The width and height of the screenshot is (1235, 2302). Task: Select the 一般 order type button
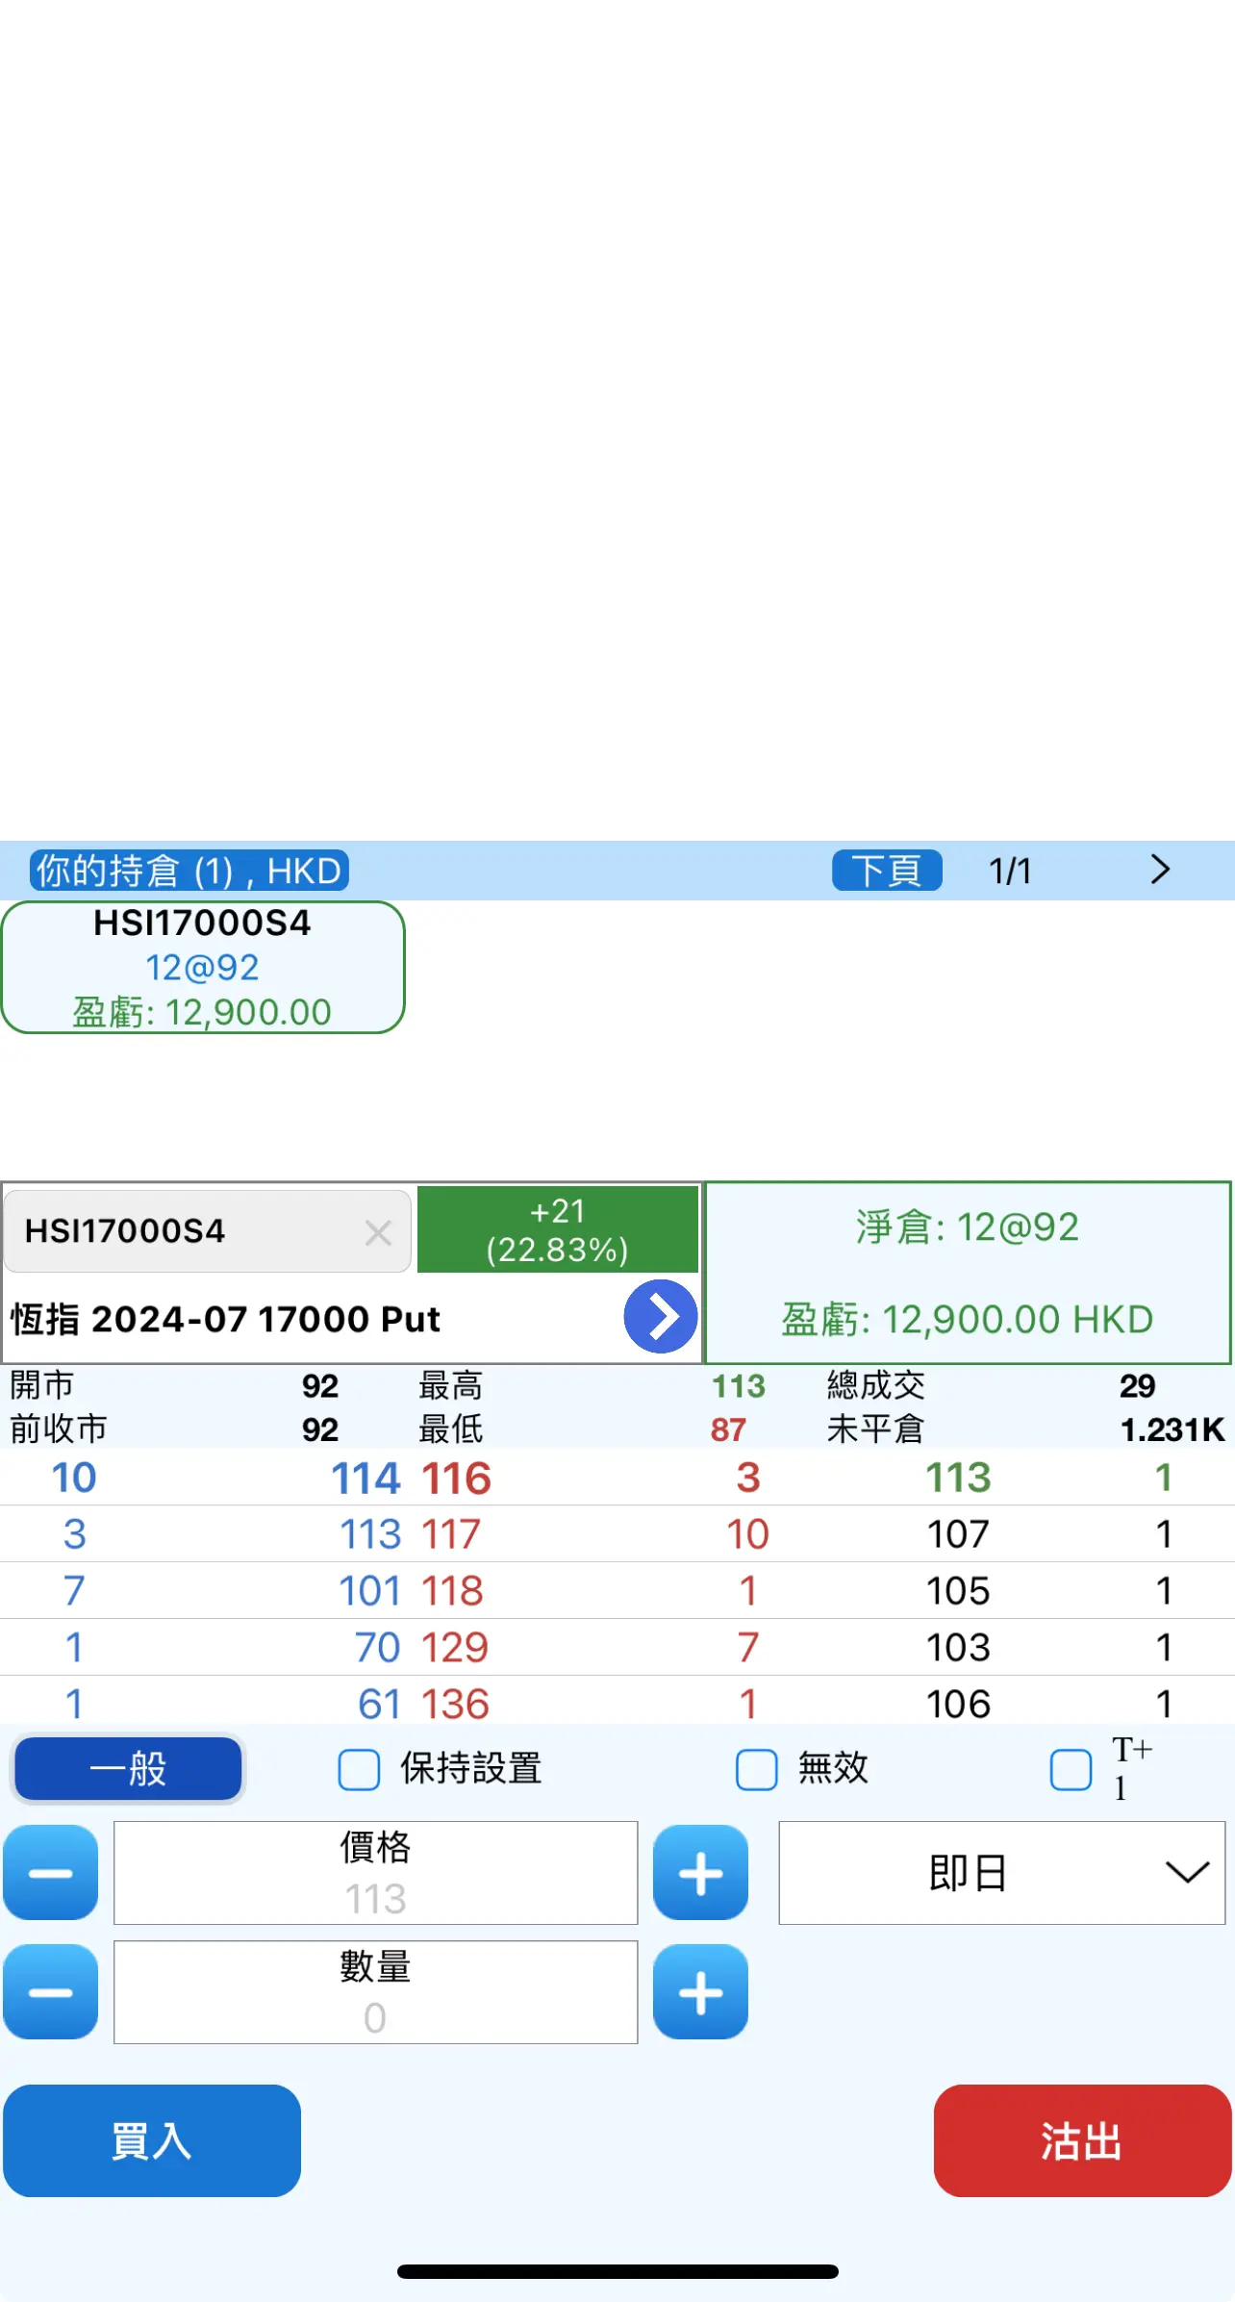click(x=128, y=1768)
